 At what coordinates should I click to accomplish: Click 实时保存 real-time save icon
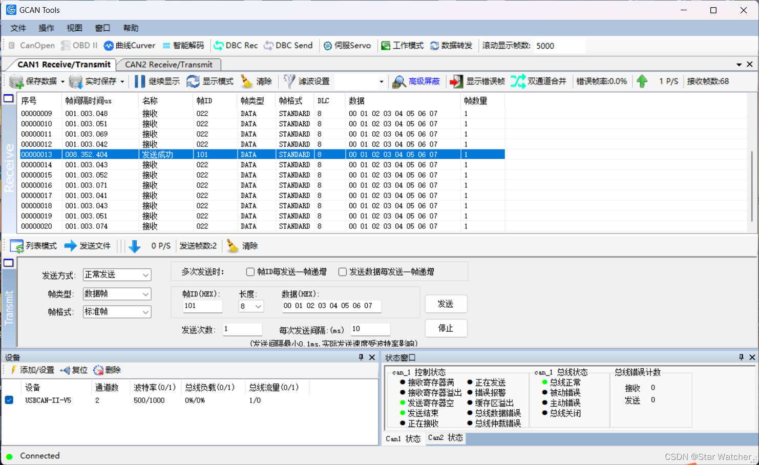tap(76, 81)
